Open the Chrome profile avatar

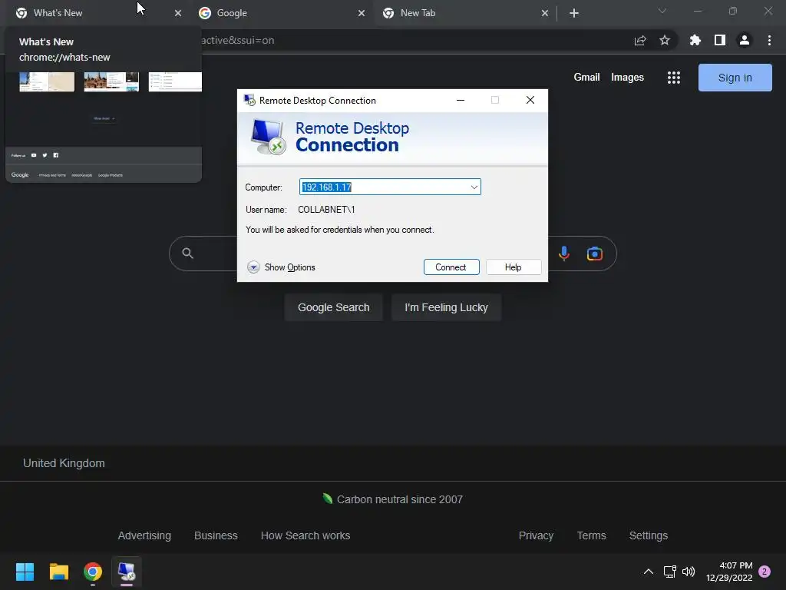[x=745, y=40]
